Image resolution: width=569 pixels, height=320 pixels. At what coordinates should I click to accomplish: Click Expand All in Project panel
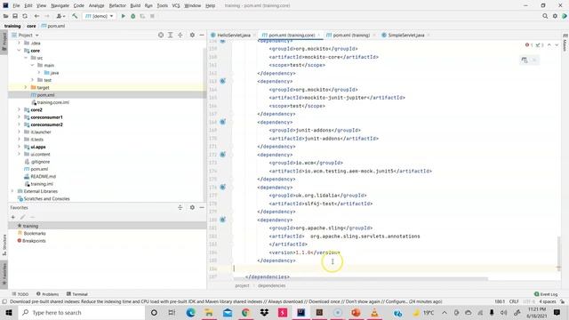point(170,35)
